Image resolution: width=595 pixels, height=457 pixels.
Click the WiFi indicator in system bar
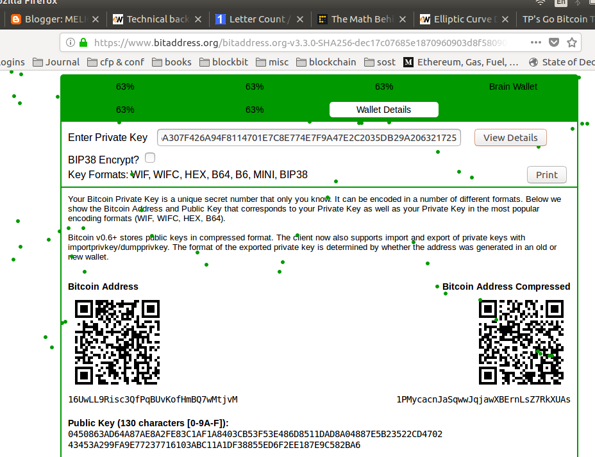coord(541,3)
